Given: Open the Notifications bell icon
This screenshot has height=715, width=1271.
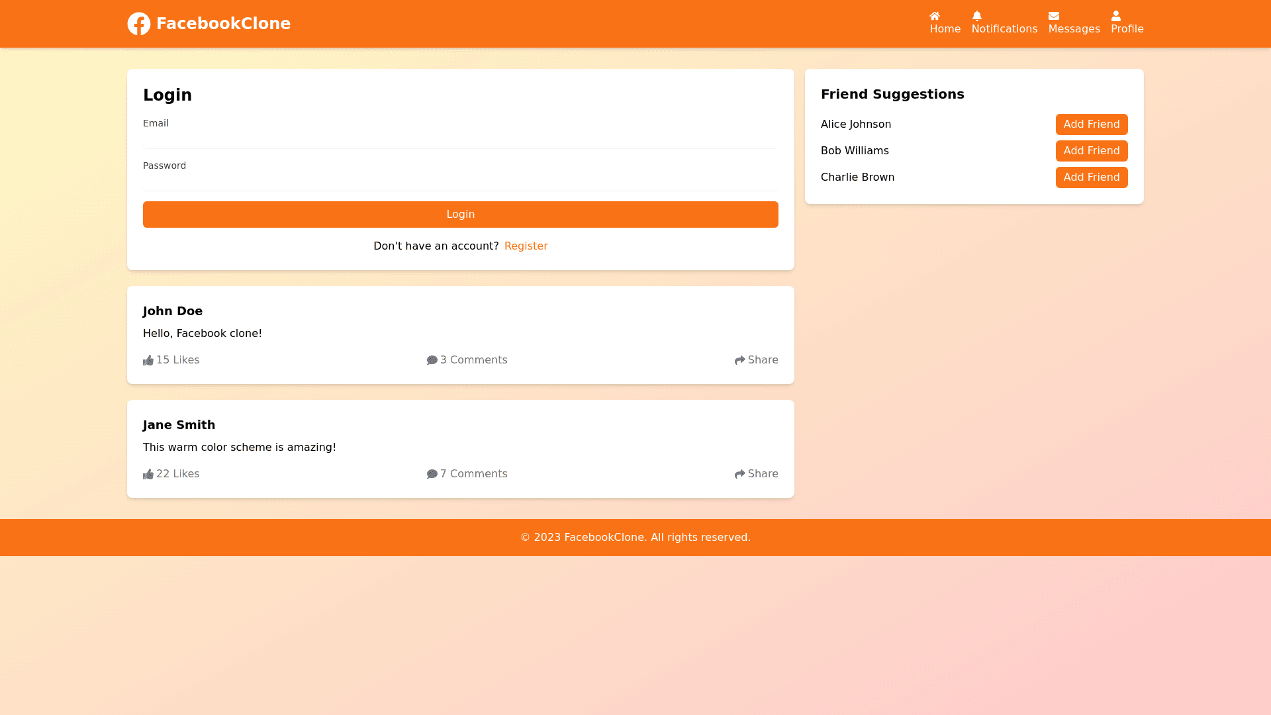Looking at the screenshot, I should pos(977,16).
